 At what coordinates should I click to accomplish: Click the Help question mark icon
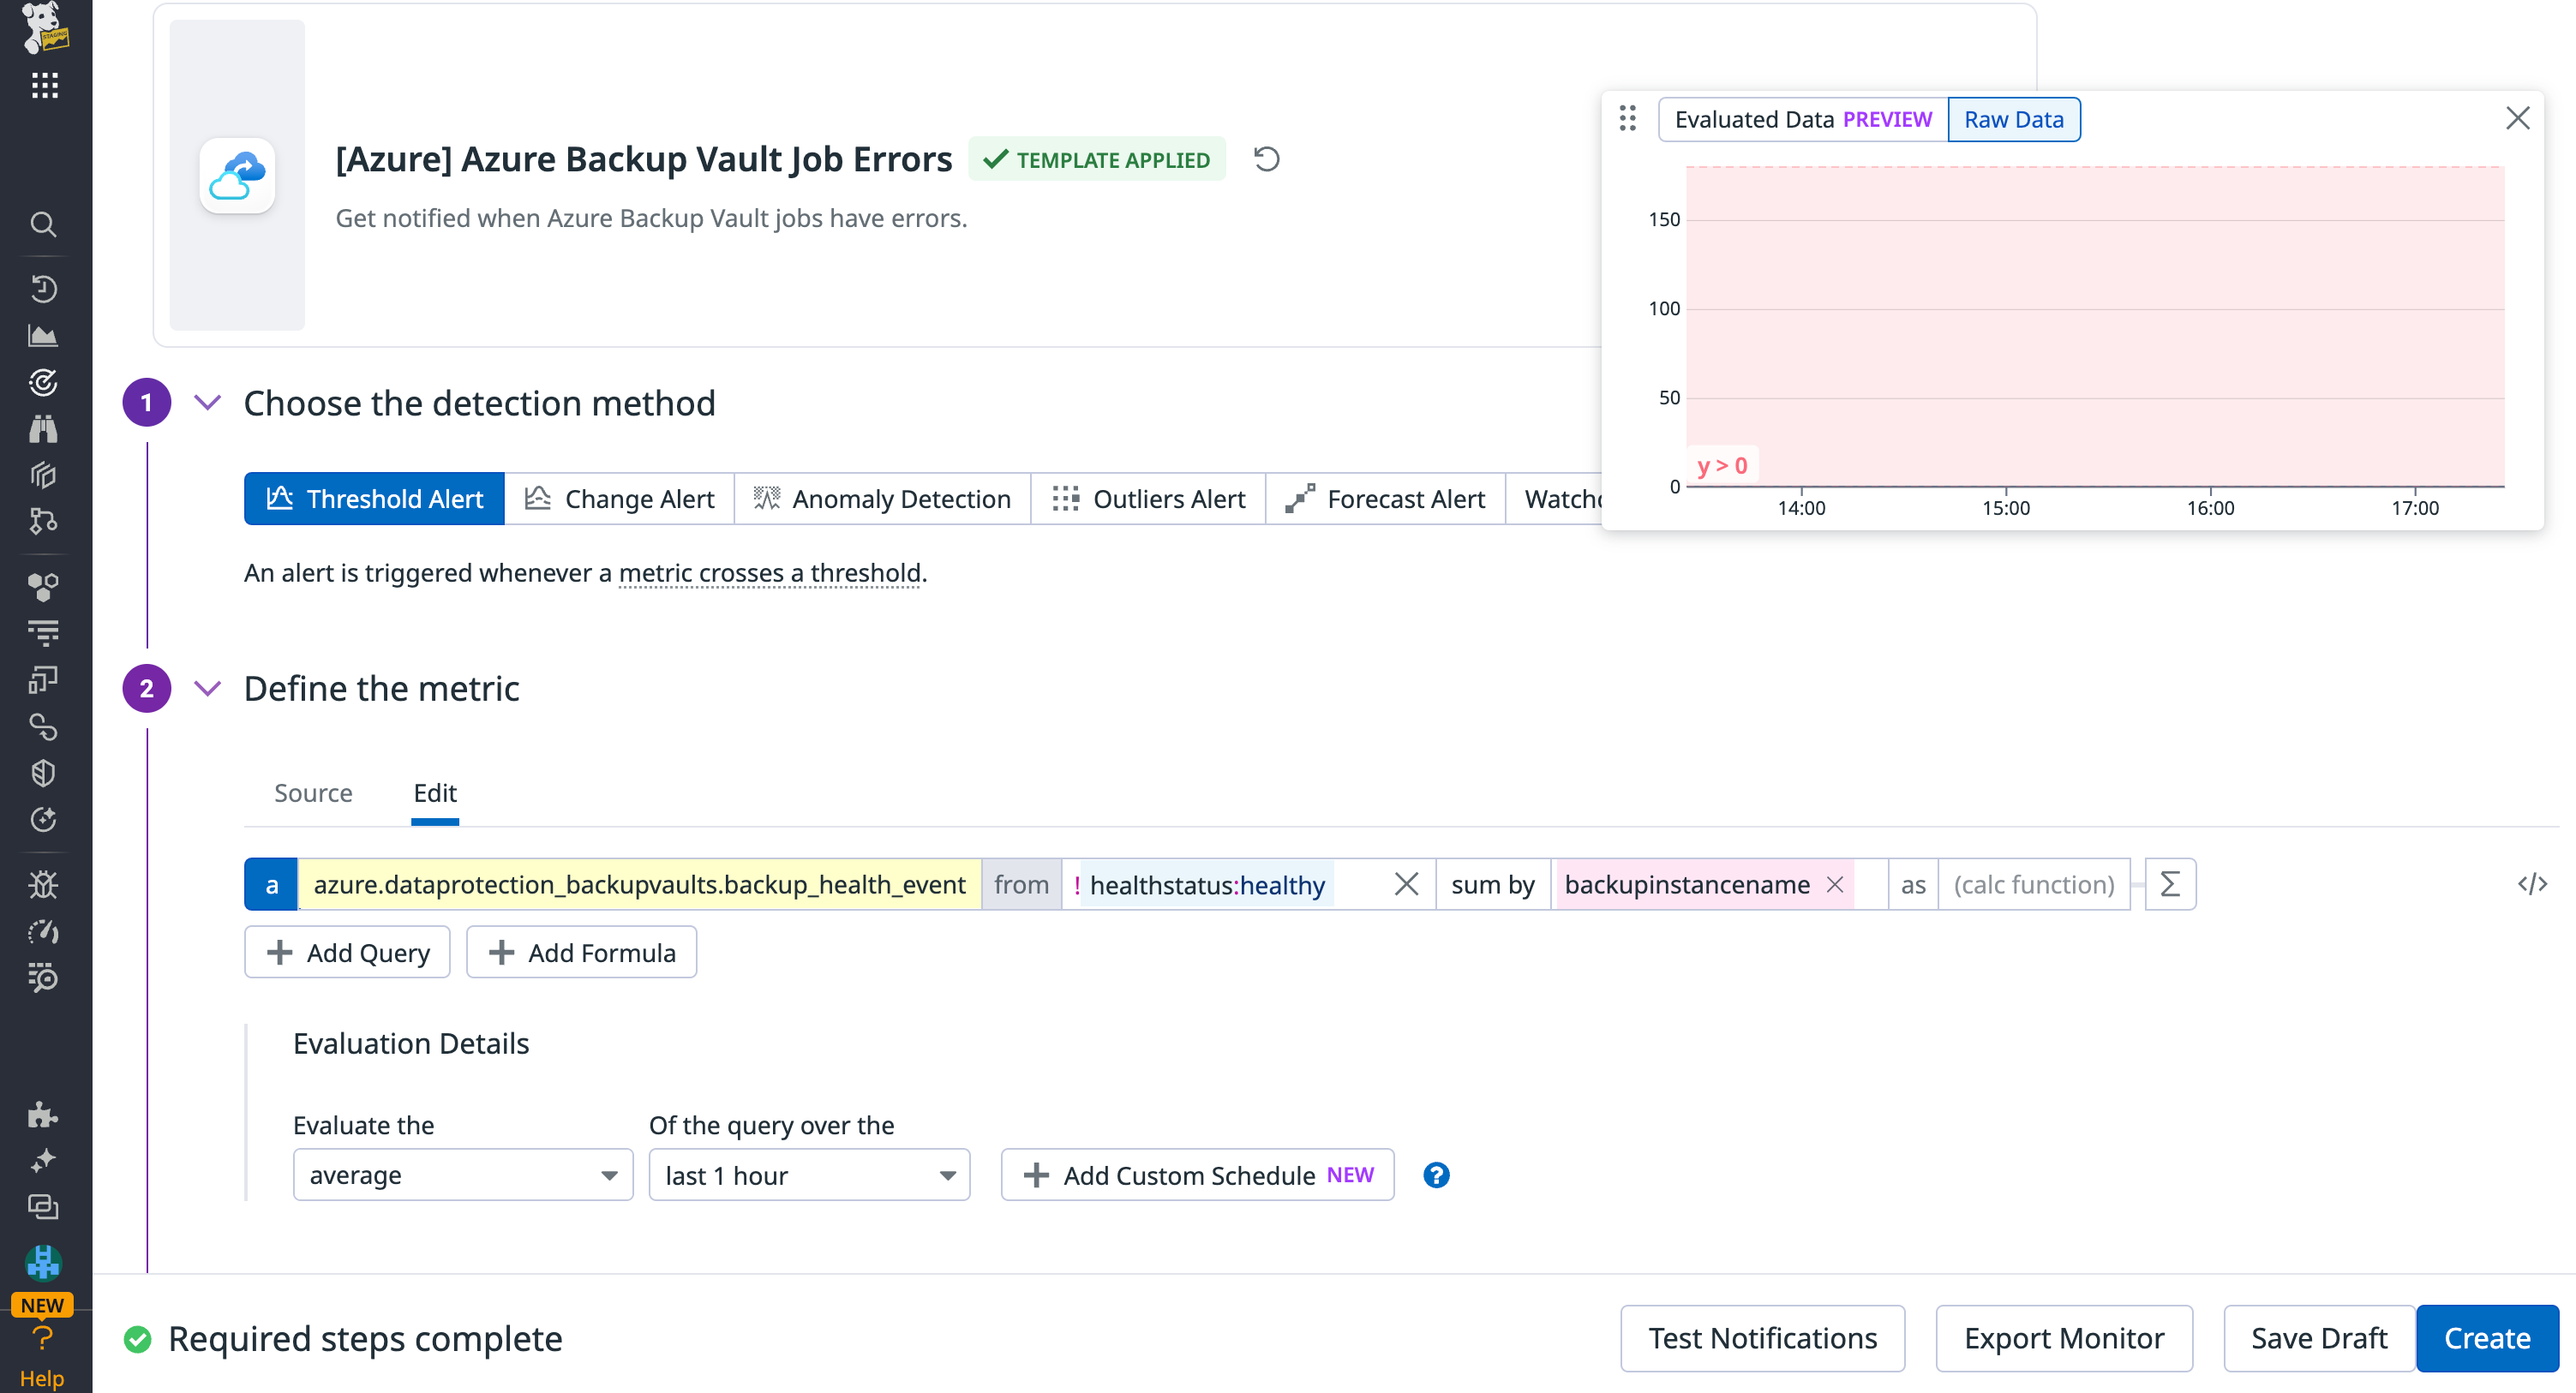(43, 1337)
